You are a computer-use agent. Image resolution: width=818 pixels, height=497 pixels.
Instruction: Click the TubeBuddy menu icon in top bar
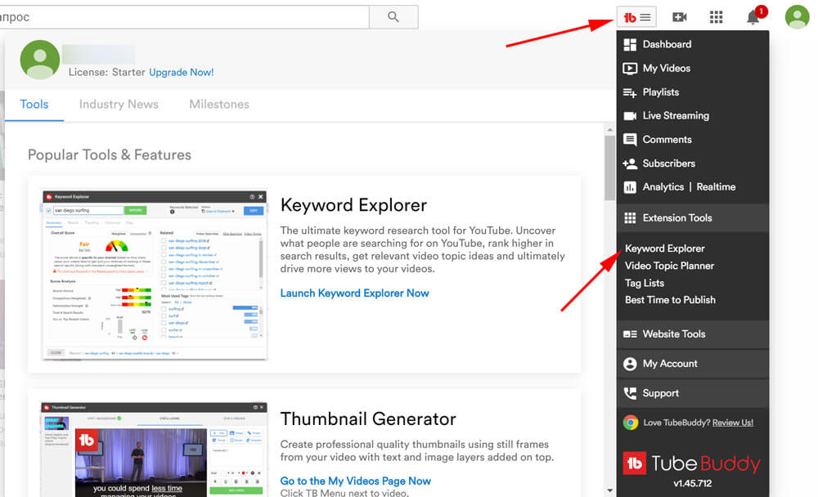point(637,16)
